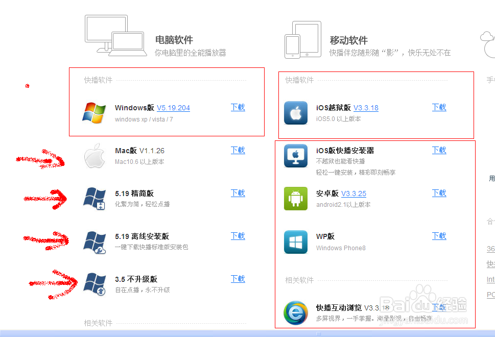Click the Windows Phone8 text

tap(341, 248)
